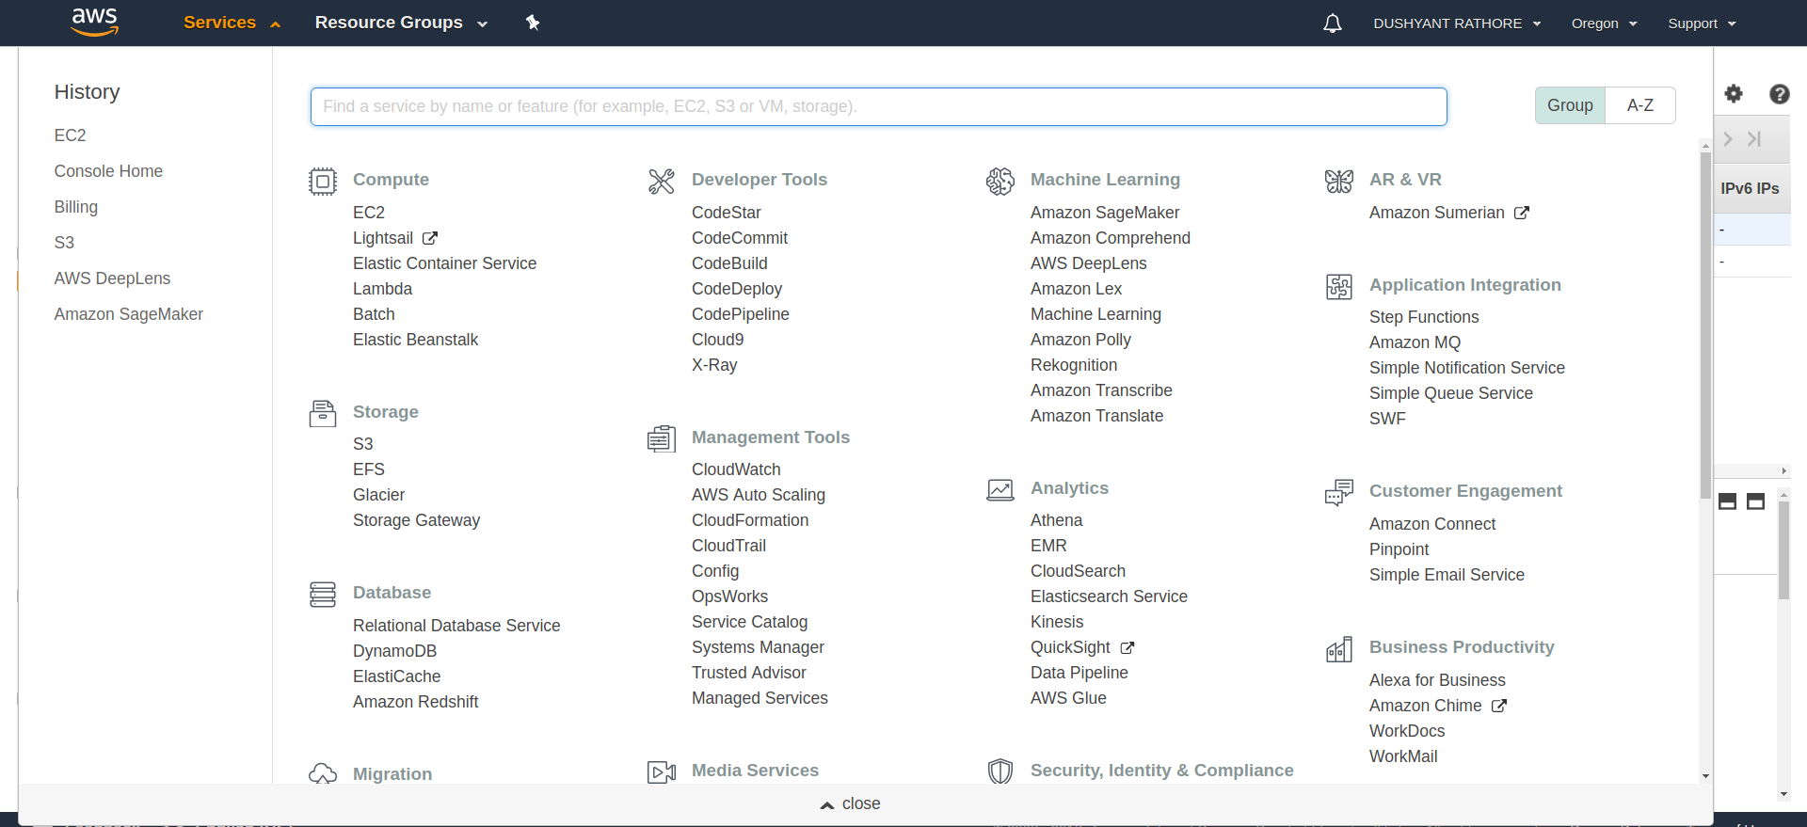Screen dimensions: 1807x827
Task: Open the settings gear icon
Action: (1734, 93)
